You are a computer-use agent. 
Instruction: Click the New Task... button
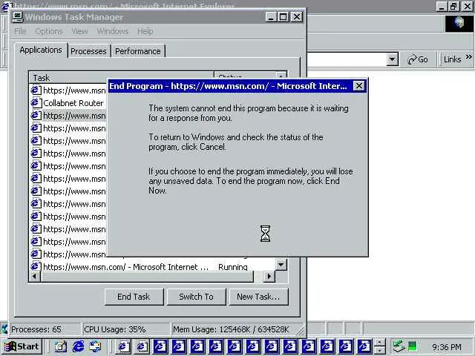[258, 297]
